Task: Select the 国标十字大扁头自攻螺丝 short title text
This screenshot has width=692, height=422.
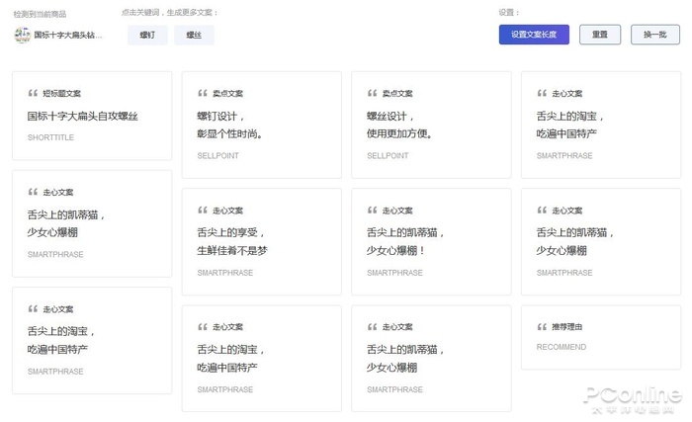Action: [x=83, y=116]
